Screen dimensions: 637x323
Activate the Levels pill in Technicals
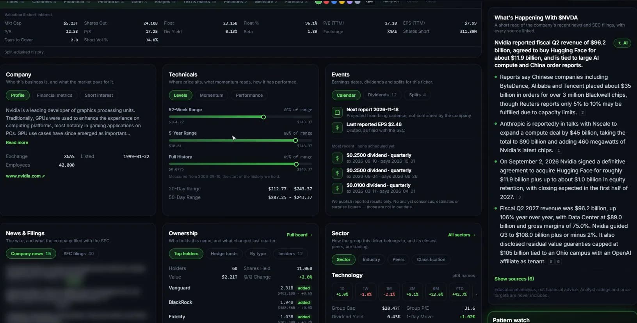(x=180, y=95)
